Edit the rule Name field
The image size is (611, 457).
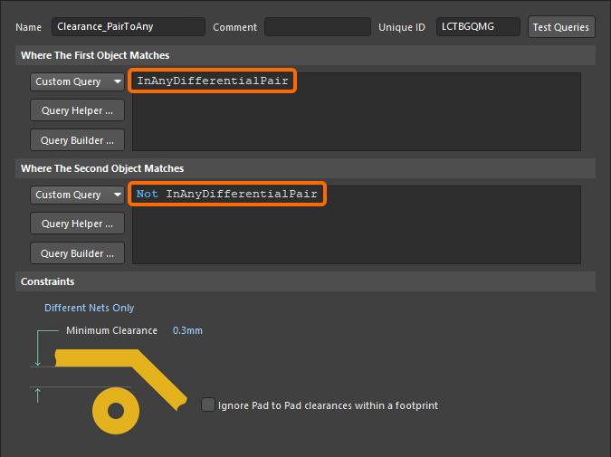[x=128, y=27]
